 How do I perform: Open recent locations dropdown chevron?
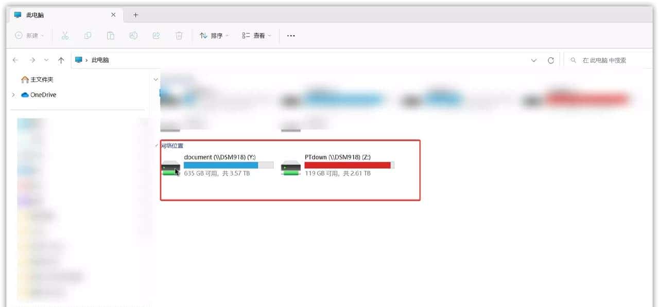pyautogui.click(x=46, y=60)
